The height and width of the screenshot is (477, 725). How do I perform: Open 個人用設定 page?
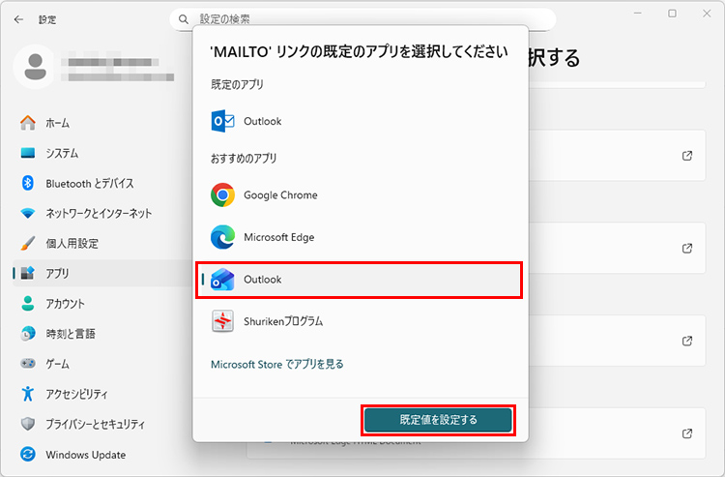(x=72, y=244)
